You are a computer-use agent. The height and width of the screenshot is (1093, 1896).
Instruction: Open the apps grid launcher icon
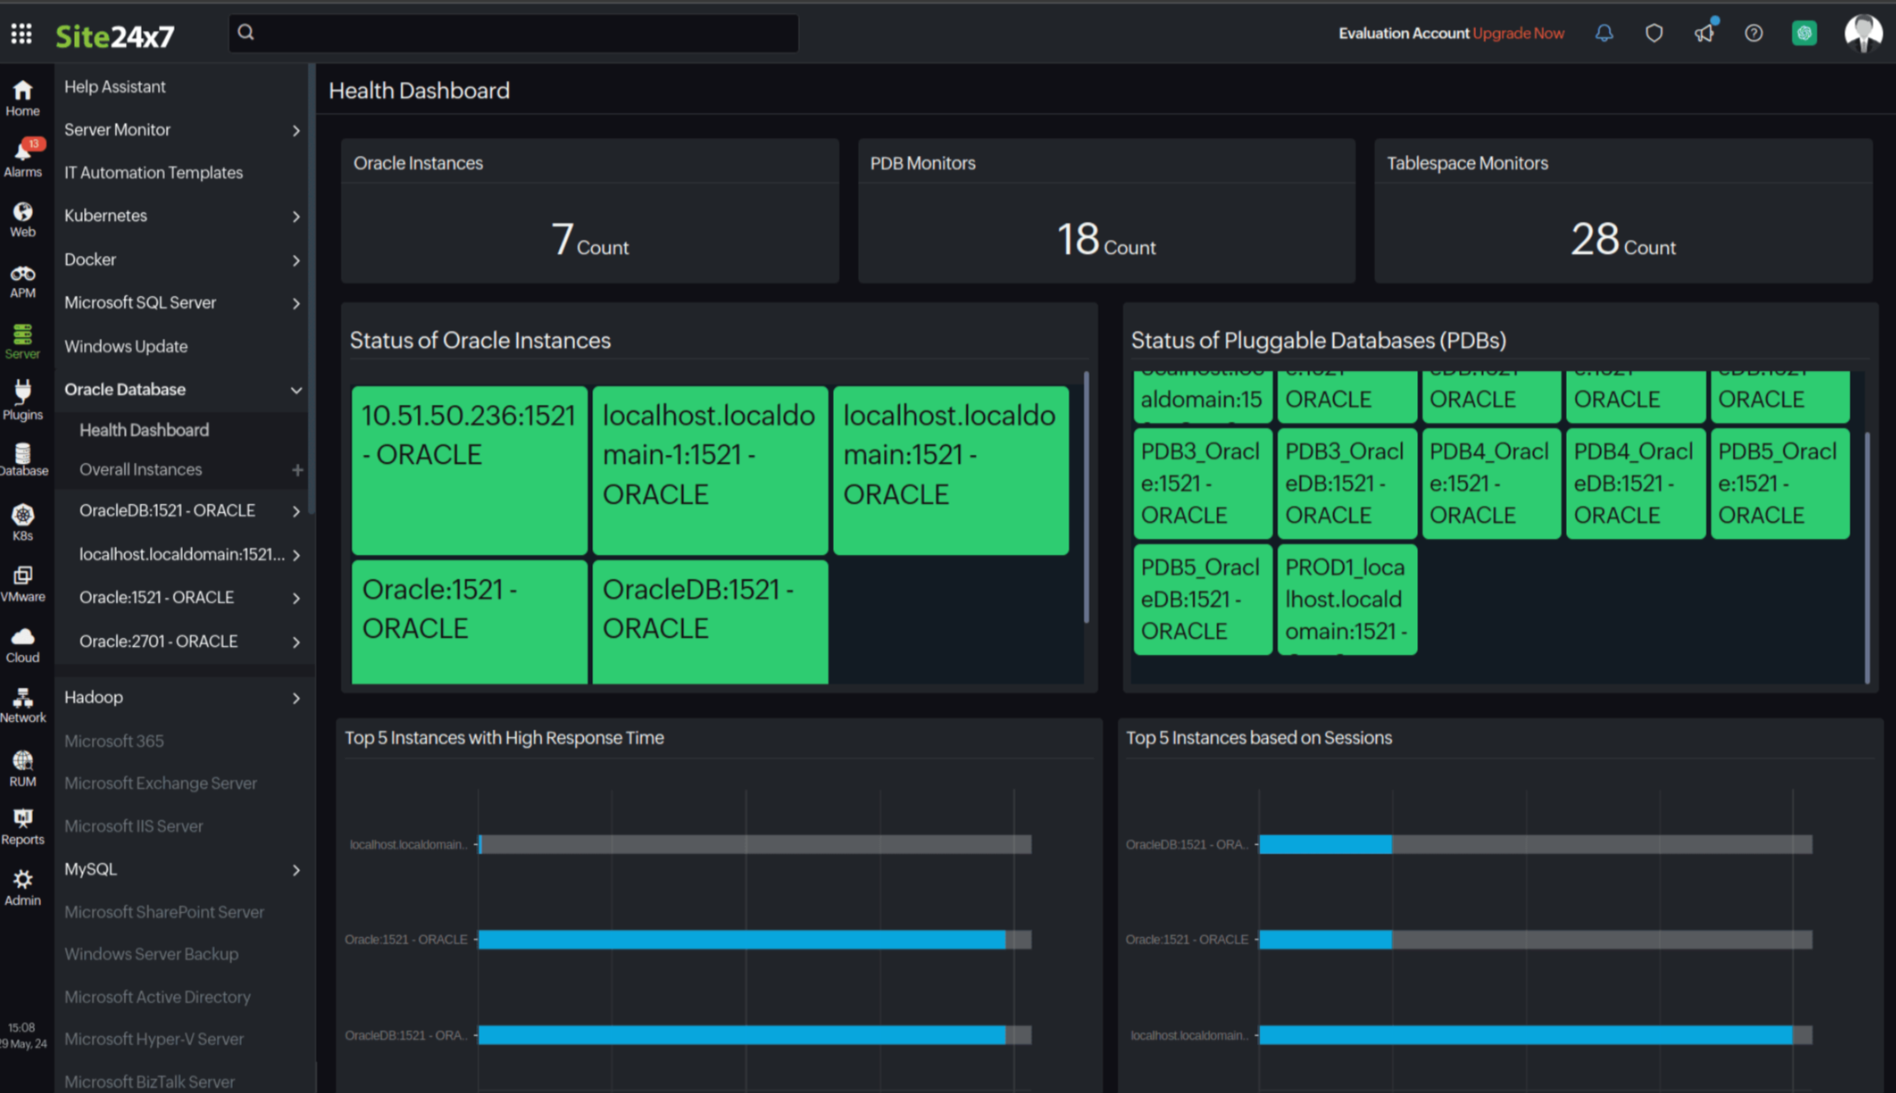point(21,33)
